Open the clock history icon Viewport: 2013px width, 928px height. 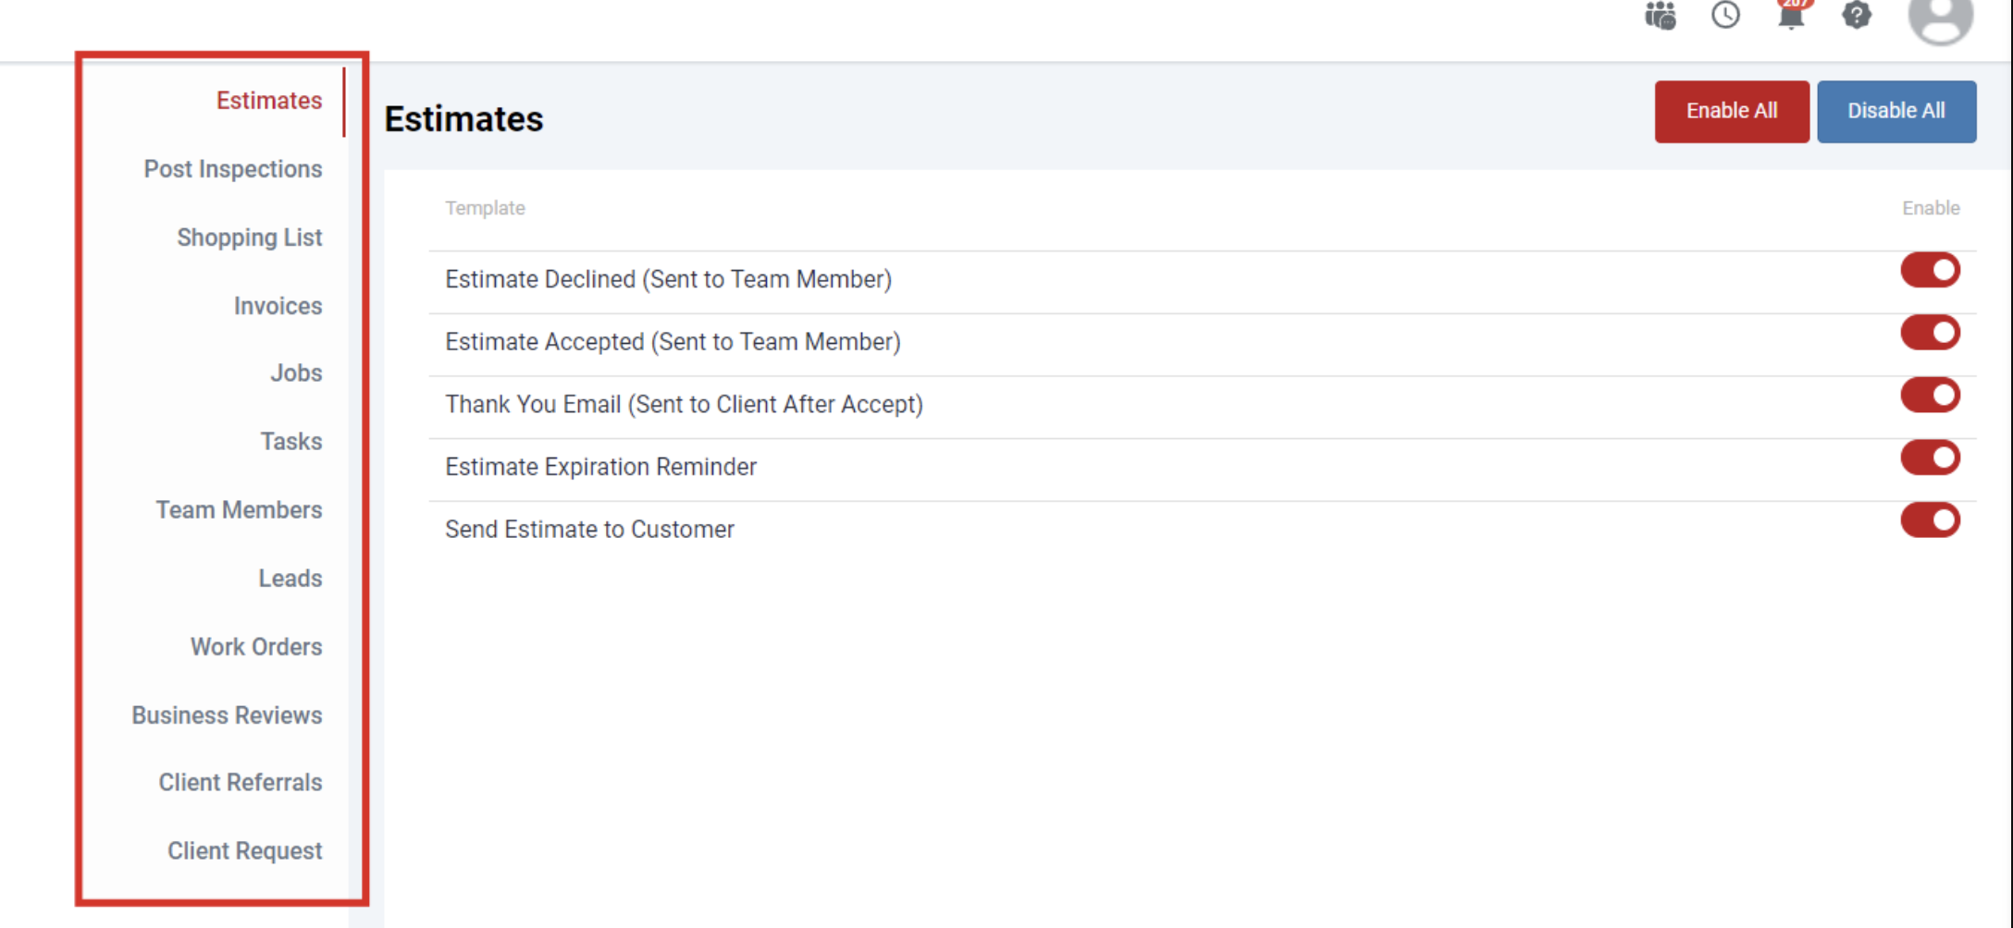pos(1725,15)
